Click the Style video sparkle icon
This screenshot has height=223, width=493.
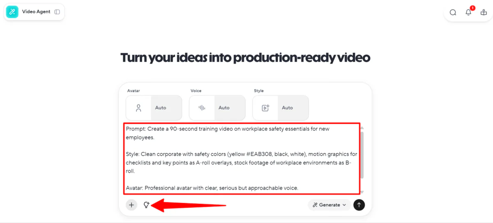tap(265, 108)
